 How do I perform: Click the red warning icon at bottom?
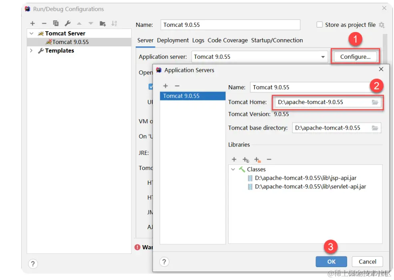tap(137, 247)
